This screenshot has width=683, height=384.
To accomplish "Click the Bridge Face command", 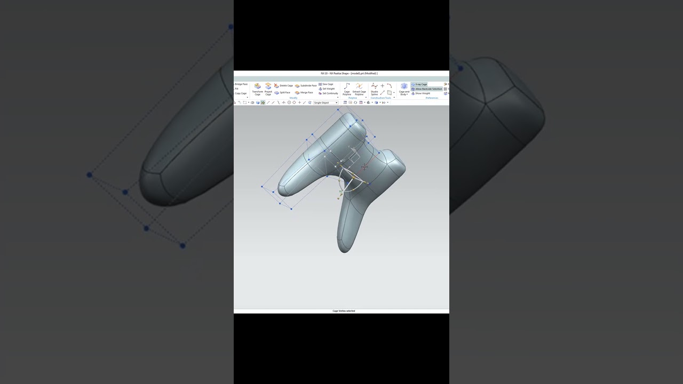I will tap(241, 84).
